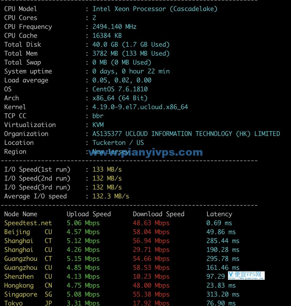Screen dimensions: 291x306
Task: Click the 'Latency' column header
Action: coord(219,214)
